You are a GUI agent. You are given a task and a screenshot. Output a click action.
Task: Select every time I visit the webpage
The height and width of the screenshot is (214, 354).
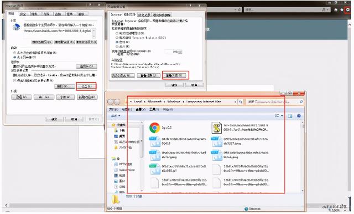(x=117, y=33)
